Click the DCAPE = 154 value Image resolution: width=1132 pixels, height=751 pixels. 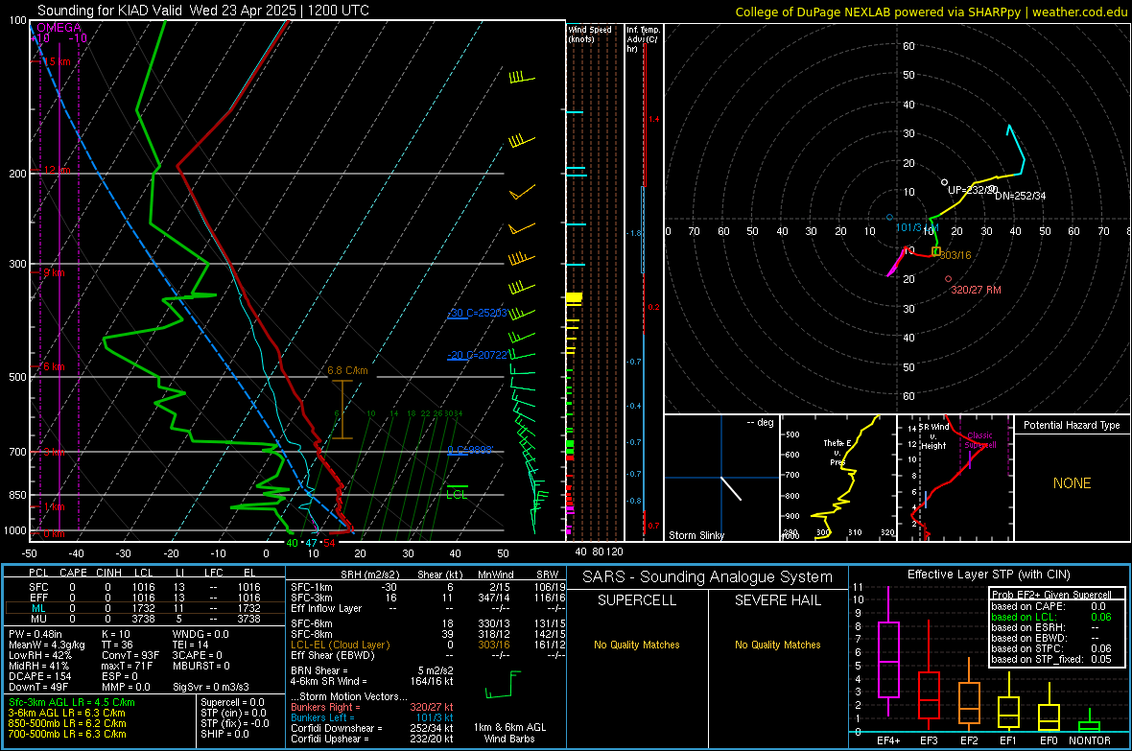(39, 676)
